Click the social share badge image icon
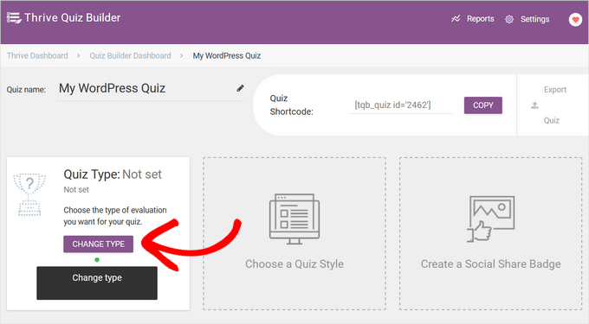Viewport: 589px width, 324px height. tap(490, 219)
